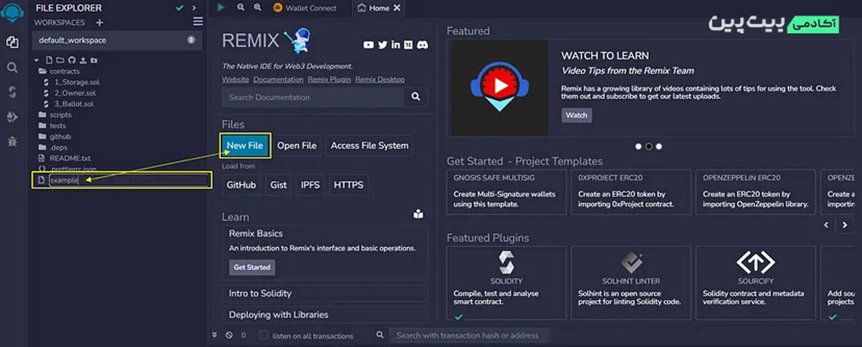Viewport: 862px width, 347px height.
Task: Open Remix YouTube channel icon
Action: click(368, 45)
